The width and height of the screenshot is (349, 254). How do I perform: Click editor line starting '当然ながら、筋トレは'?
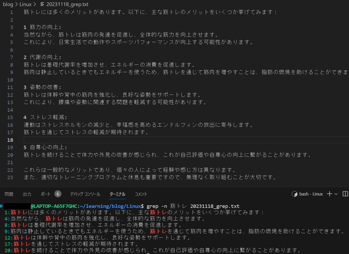(x=121, y=35)
